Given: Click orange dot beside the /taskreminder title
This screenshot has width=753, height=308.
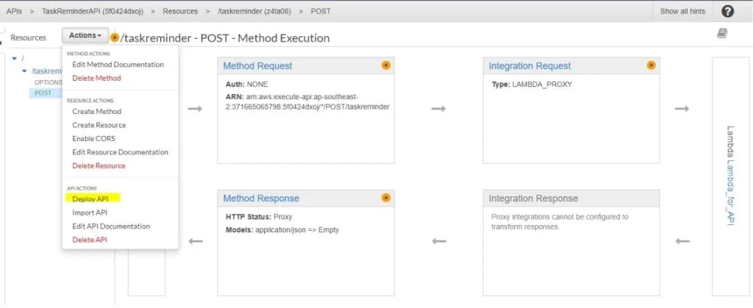Looking at the screenshot, I should 115,37.
